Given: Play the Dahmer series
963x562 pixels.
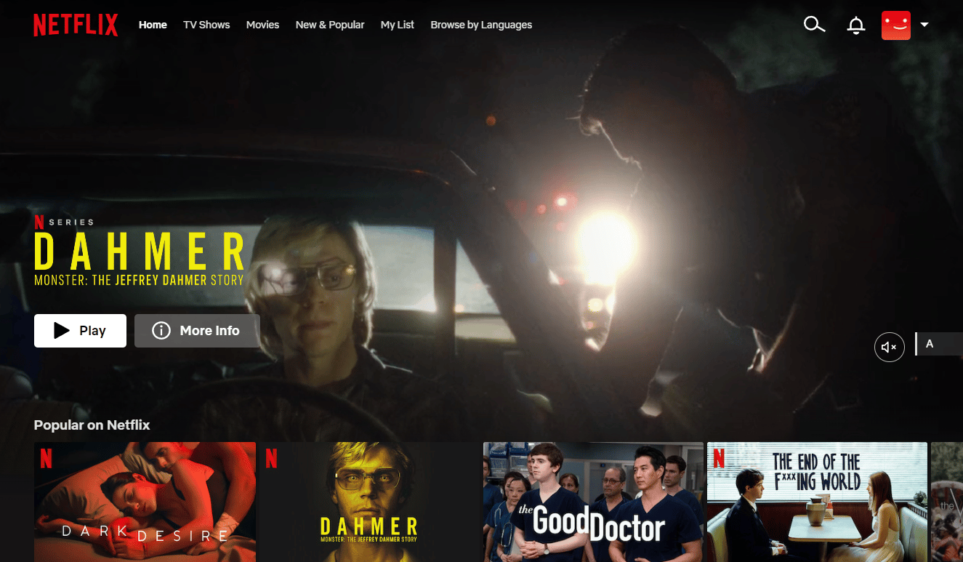Looking at the screenshot, I should click(80, 331).
